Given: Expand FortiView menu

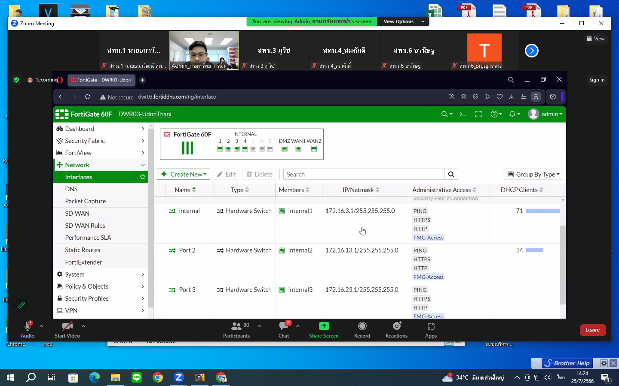Looking at the screenshot, I should [x=101, y=153].
